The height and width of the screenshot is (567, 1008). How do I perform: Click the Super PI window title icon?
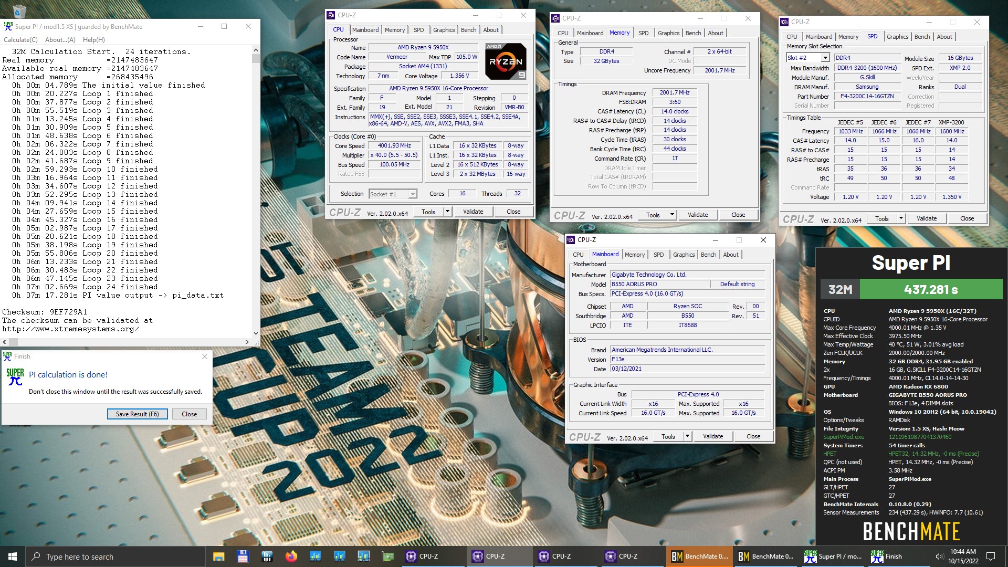tap(8, 26)
